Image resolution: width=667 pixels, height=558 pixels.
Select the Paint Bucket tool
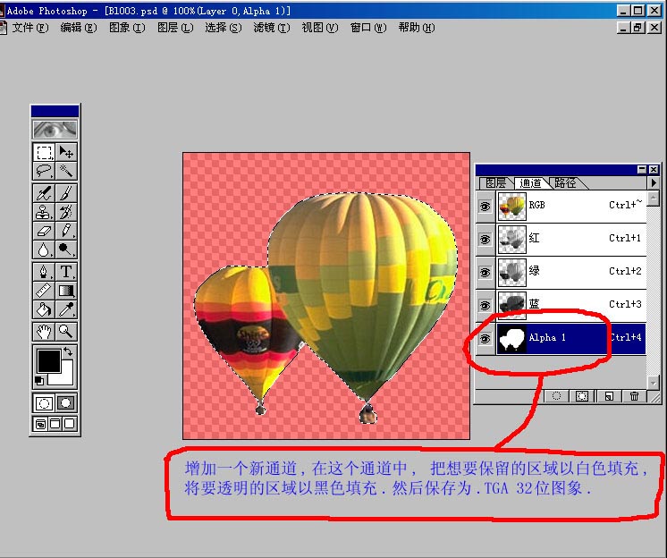coord(44,309)
